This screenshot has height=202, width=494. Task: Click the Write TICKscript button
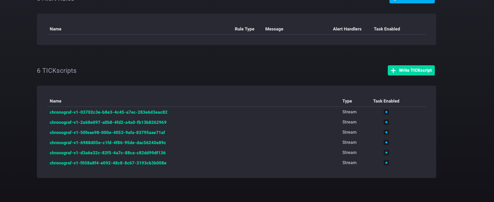(411, 70)
